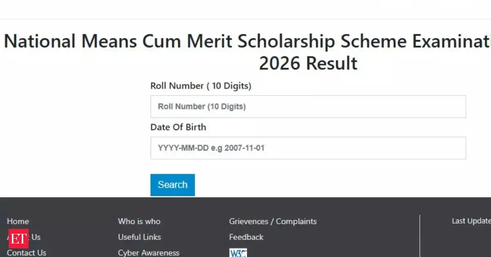
Task: Click the Date Of Birth input field
Action: coord(308,148)
